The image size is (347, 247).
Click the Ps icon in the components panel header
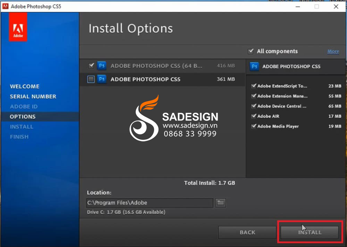tap(254, 66)
